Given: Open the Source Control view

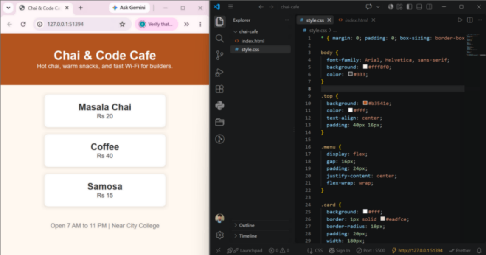Looking at the screenshot, I should click(220, 55).
